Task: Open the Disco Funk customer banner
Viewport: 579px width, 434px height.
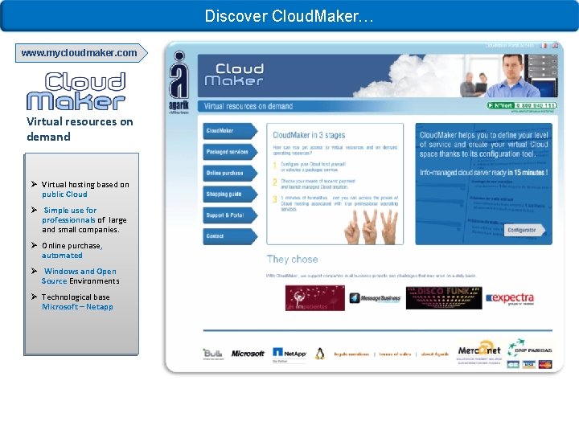Action: (x=444, y=298)
